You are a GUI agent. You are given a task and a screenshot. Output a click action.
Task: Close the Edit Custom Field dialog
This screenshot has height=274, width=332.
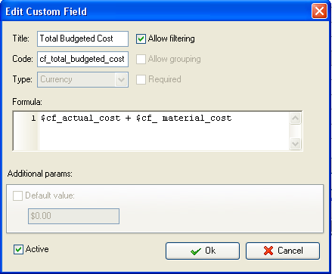pos(319,11)
